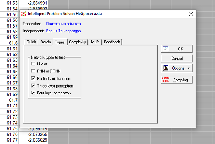Open the Feedback tab
The image size is (215, 144).
(112, 42)
